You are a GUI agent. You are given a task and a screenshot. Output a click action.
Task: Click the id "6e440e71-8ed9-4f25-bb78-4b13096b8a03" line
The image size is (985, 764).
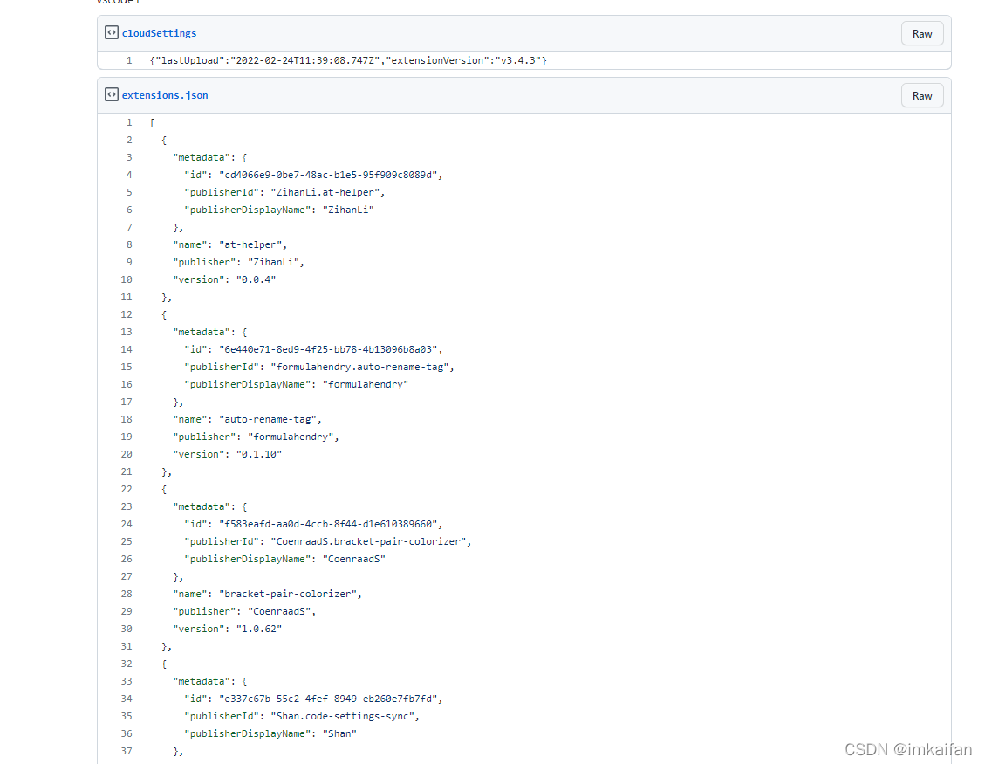(x=313, y=349)
